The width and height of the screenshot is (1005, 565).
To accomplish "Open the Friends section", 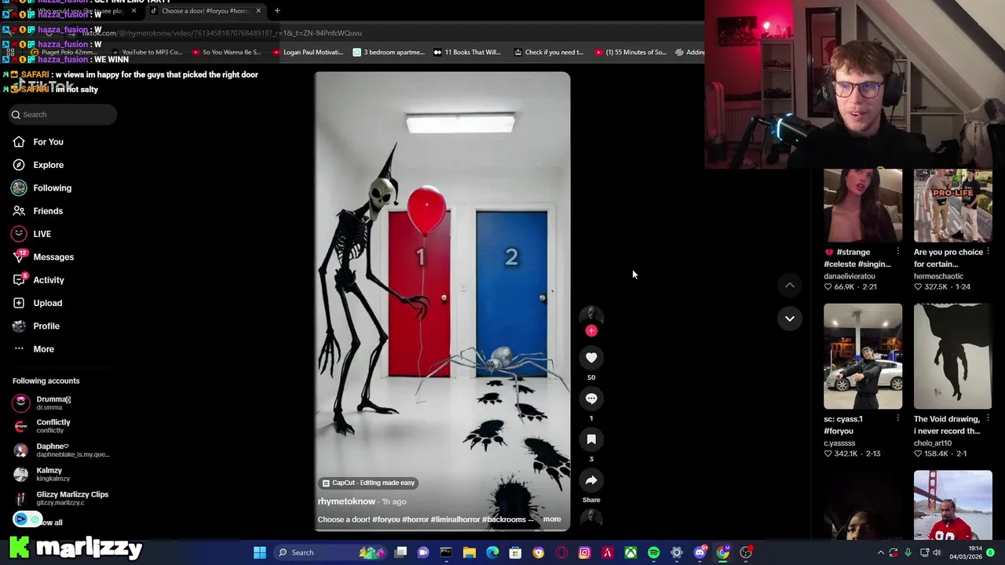I will tap(47, 211).
